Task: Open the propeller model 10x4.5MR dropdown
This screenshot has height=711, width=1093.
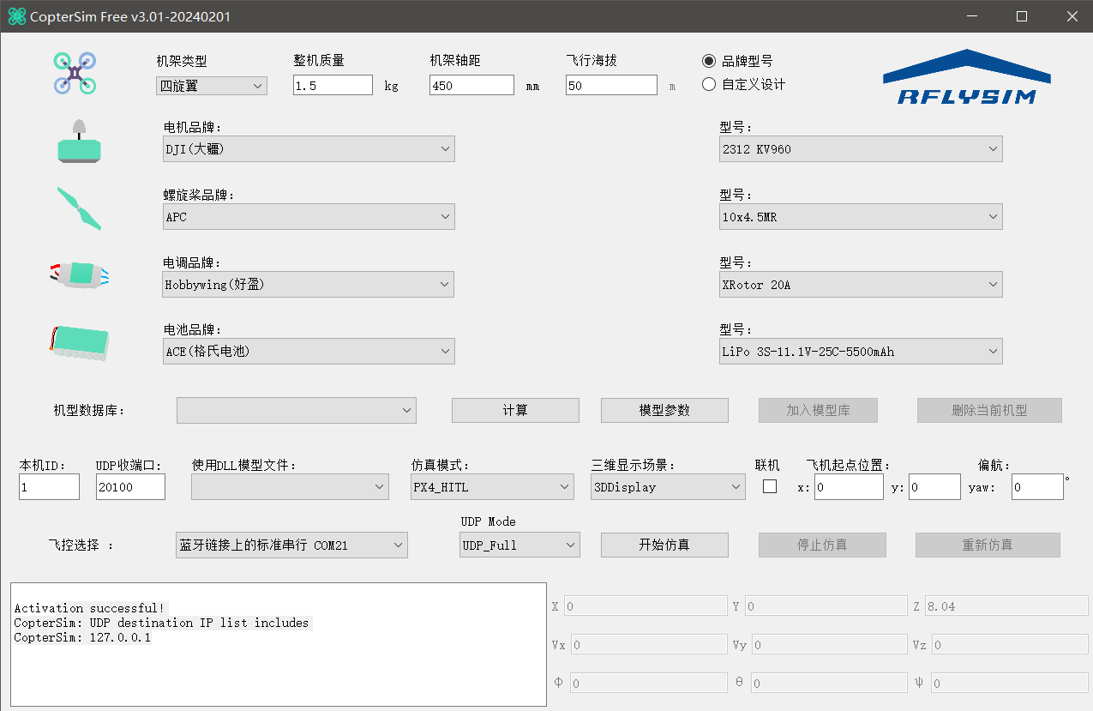Action: click(x=861, y=216)
